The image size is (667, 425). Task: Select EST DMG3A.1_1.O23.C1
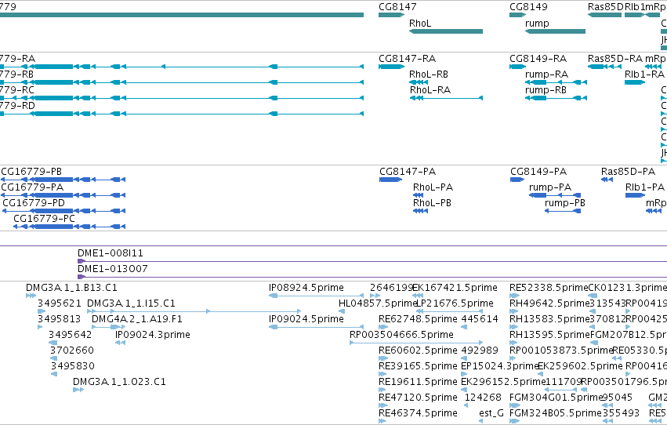tap(120, 382)
